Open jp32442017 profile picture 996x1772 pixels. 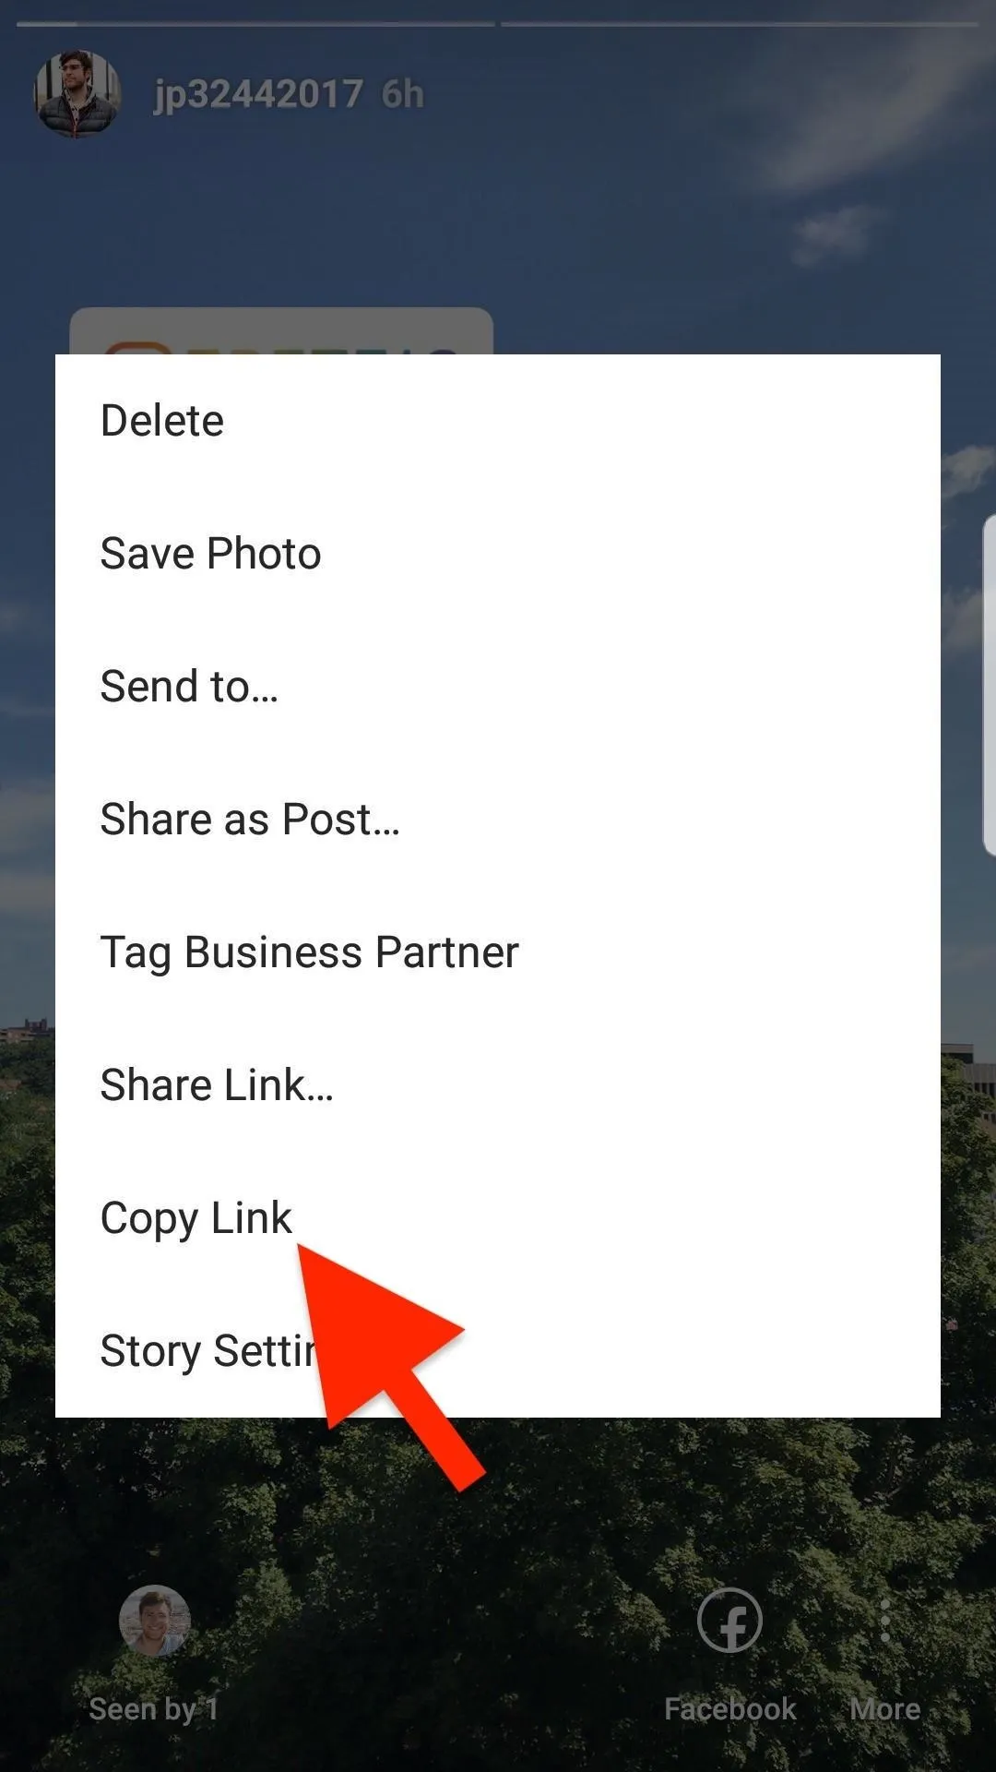point(77,93)
